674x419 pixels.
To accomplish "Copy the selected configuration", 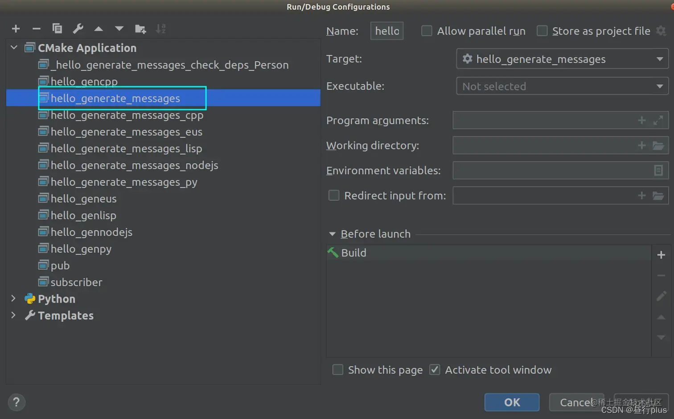I will click(57, 29).
